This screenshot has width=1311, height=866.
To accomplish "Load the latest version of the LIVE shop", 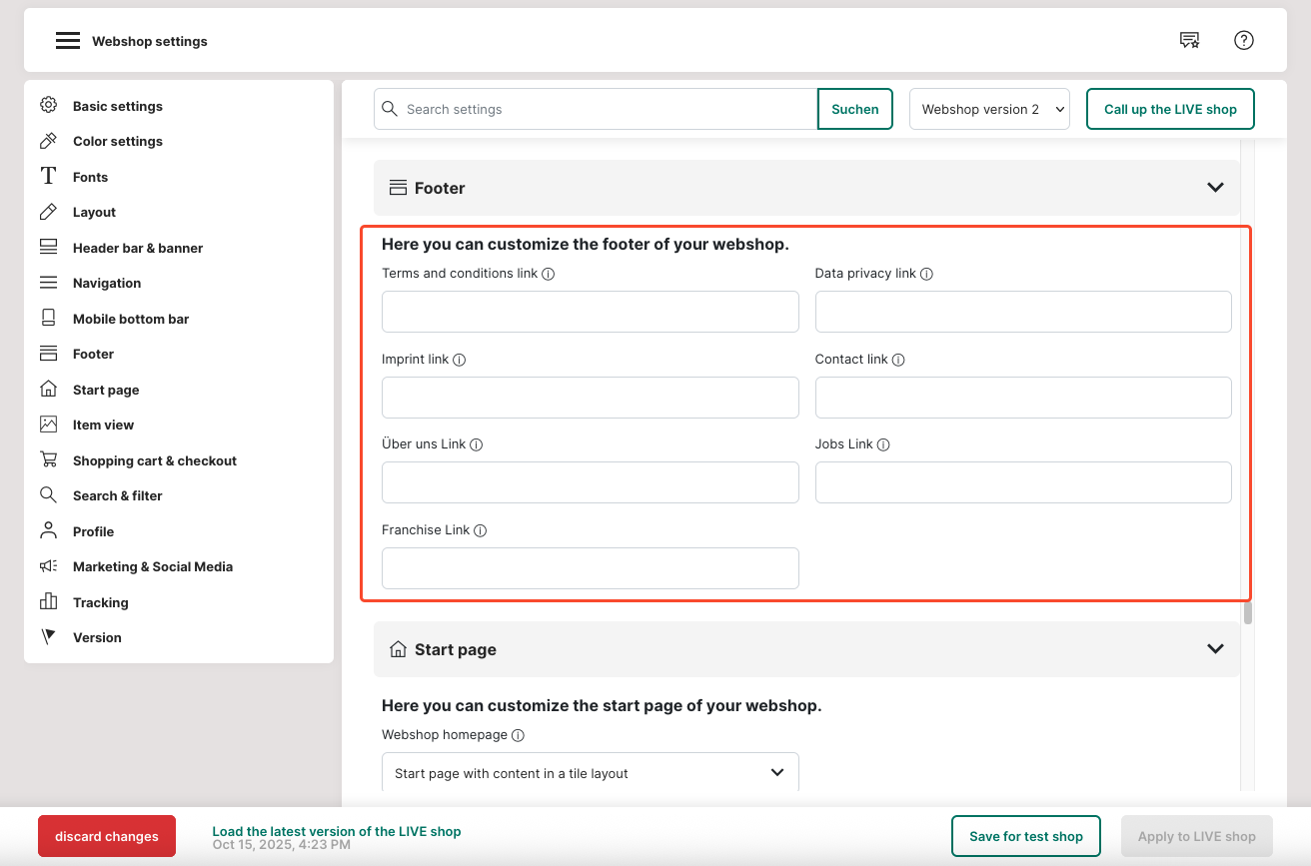I will coord(336,831).
